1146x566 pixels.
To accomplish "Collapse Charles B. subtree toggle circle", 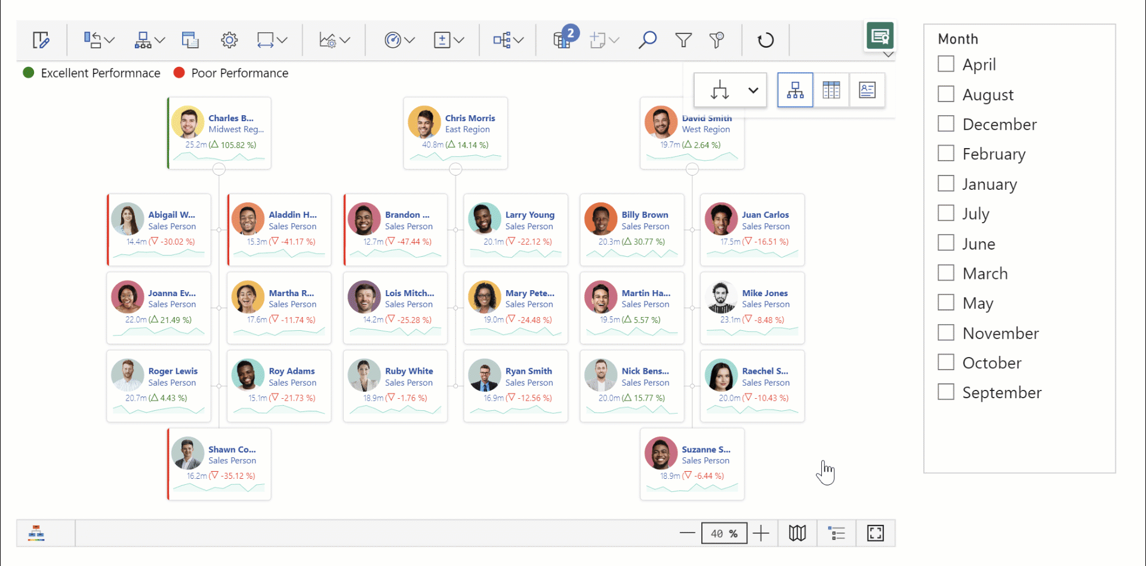I will pyautogui.click(x=219, y=169).
